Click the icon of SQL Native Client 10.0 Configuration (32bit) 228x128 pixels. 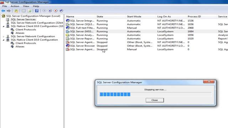[x=8, y=26]
